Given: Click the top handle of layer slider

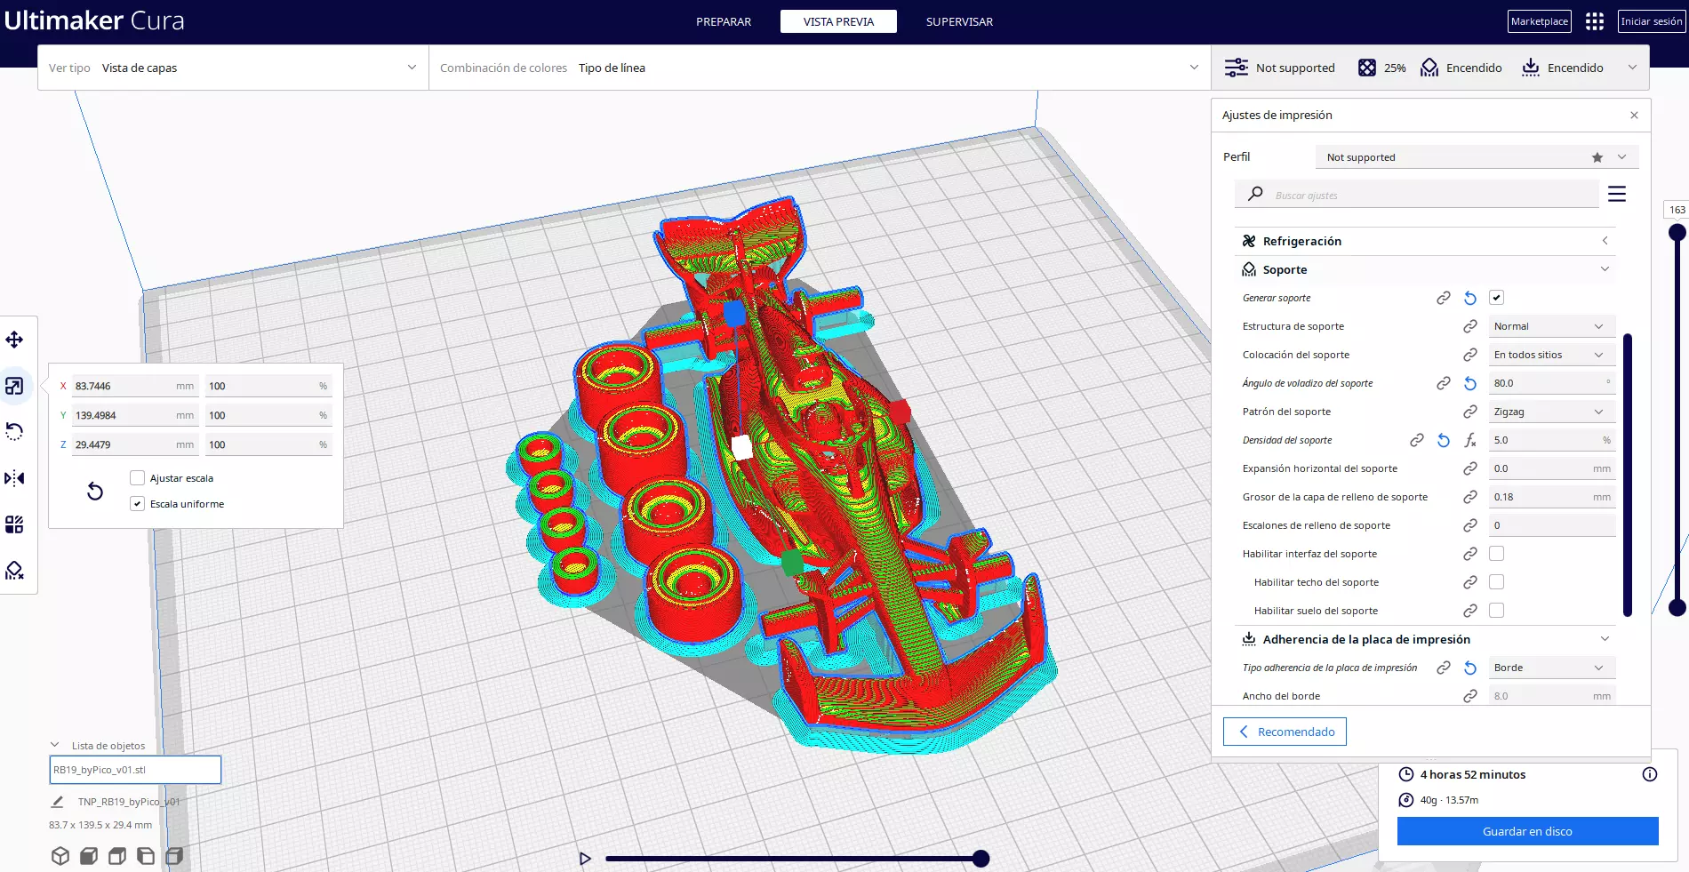Looking at the screenshot, I should (1677, 232).
